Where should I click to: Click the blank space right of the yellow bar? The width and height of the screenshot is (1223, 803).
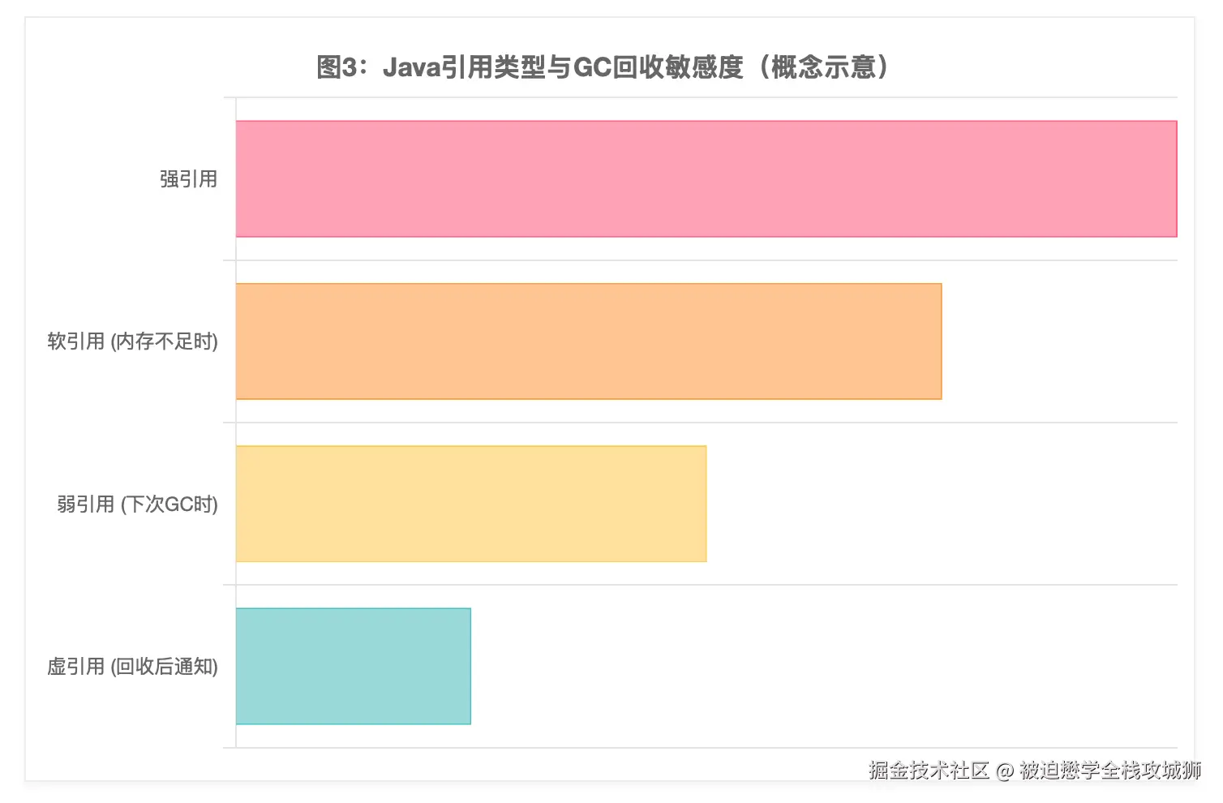941,504
